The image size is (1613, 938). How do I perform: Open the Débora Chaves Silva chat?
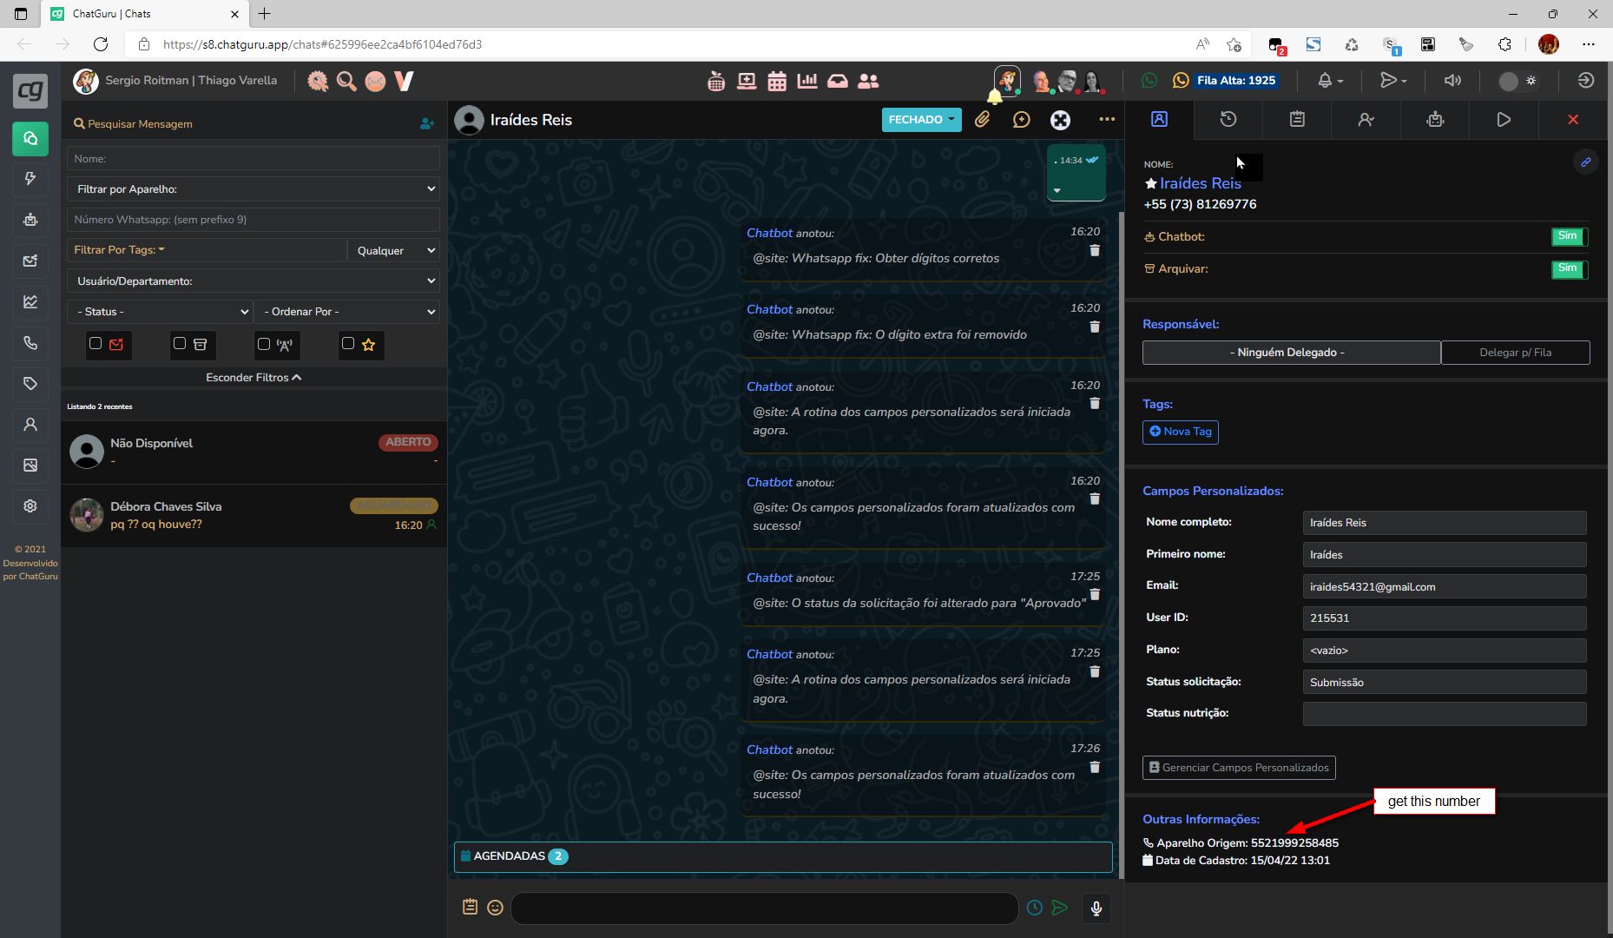click(x=253, y=516)
